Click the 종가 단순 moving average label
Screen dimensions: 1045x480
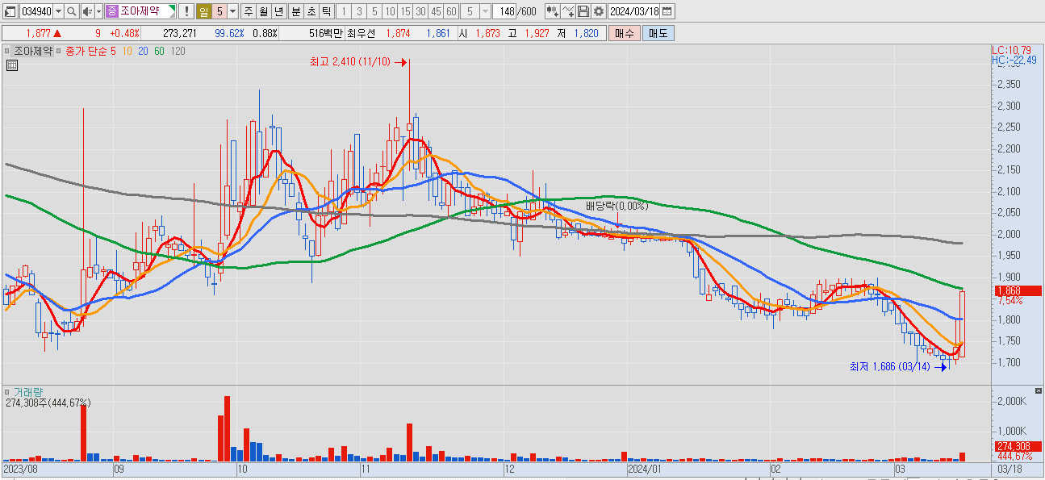pos(86,51)
